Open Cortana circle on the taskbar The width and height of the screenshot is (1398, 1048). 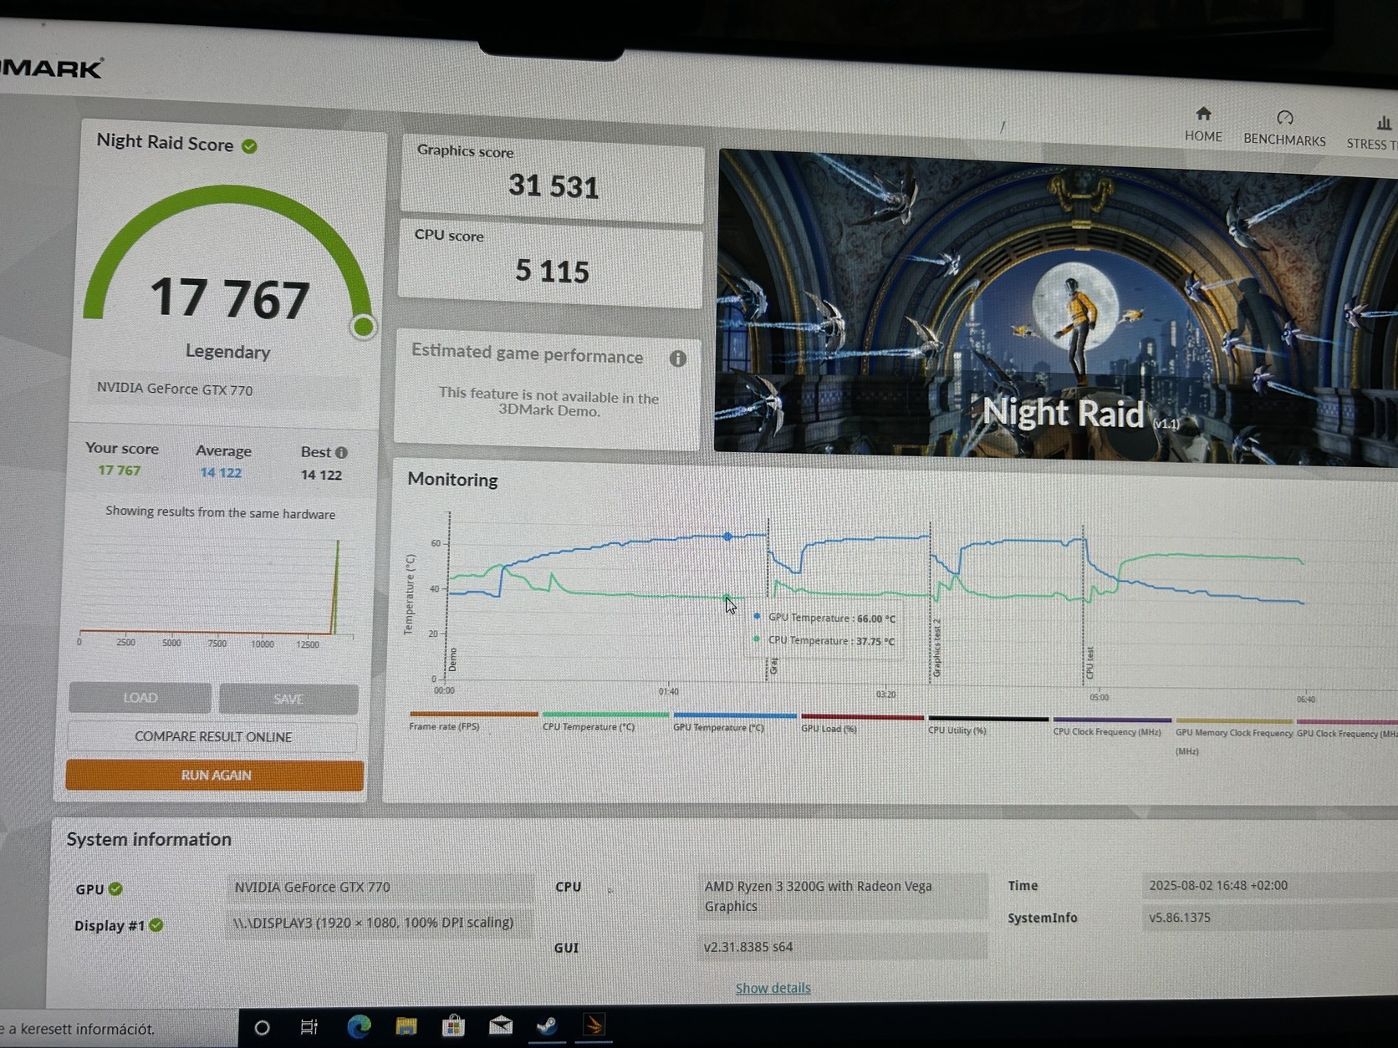coord(262,1027)
